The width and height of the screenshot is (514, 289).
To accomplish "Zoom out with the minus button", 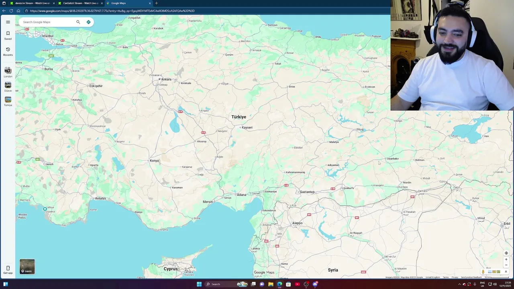I will (506, 265).
